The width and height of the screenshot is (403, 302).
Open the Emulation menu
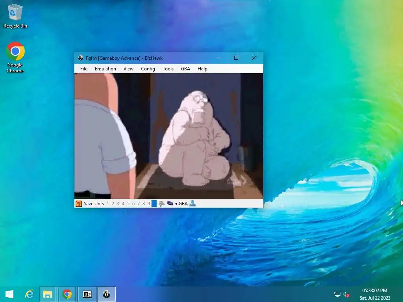tap(105, 68)
